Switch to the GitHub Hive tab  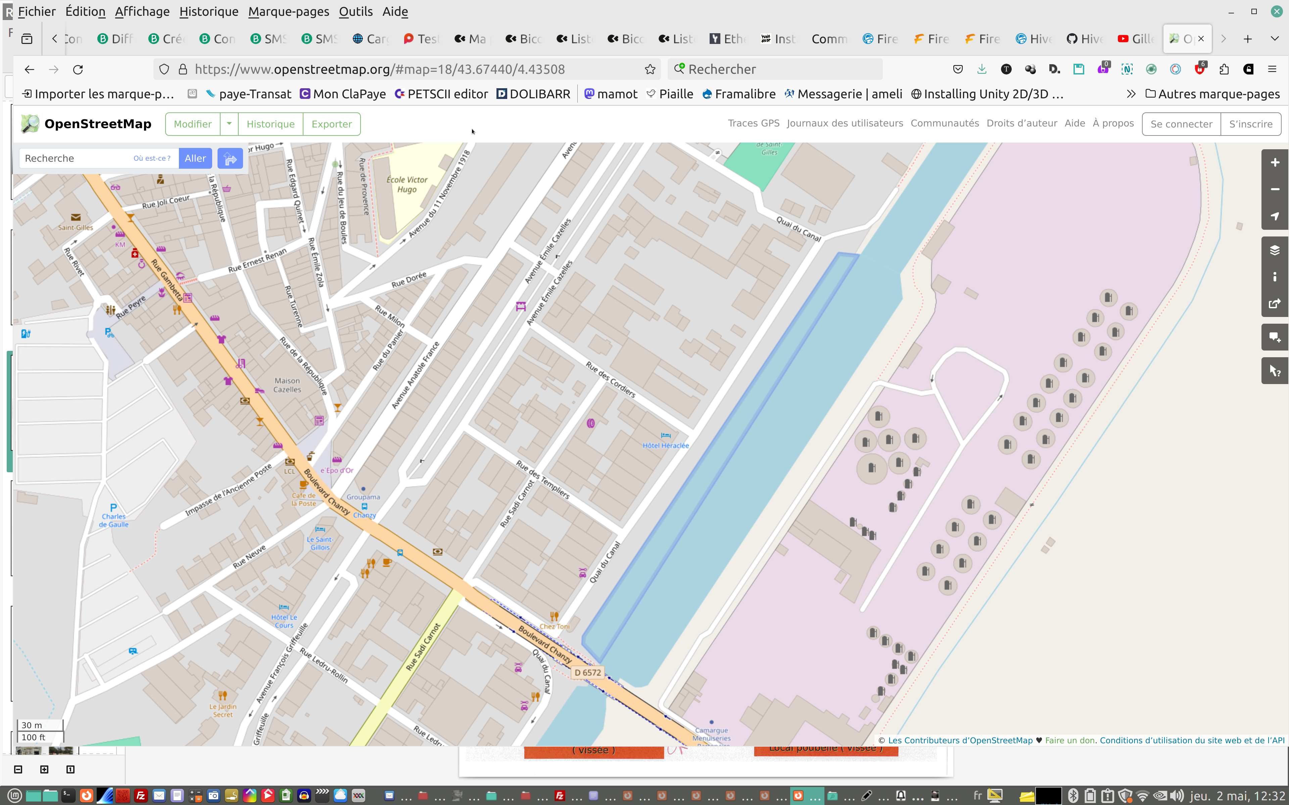tap(1085, 39)
